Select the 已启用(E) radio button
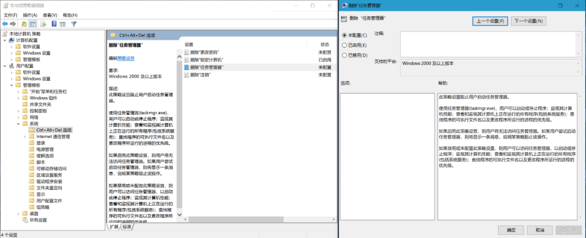The image size is (586, 238). tap(345, 45)
